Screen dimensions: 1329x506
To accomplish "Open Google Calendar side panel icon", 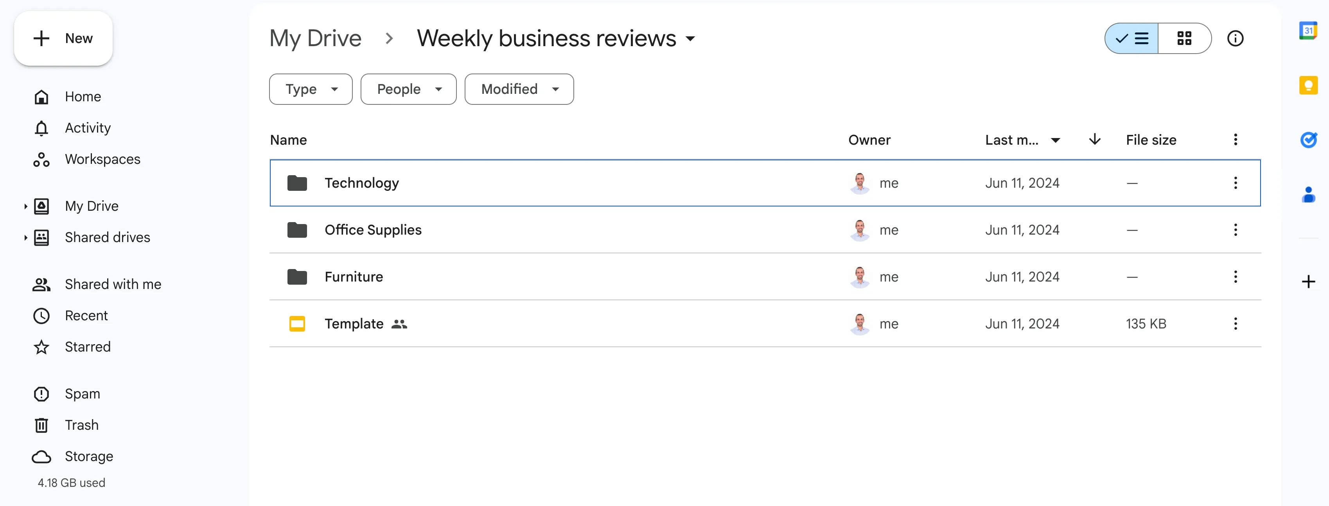I will click(1308, 31).
